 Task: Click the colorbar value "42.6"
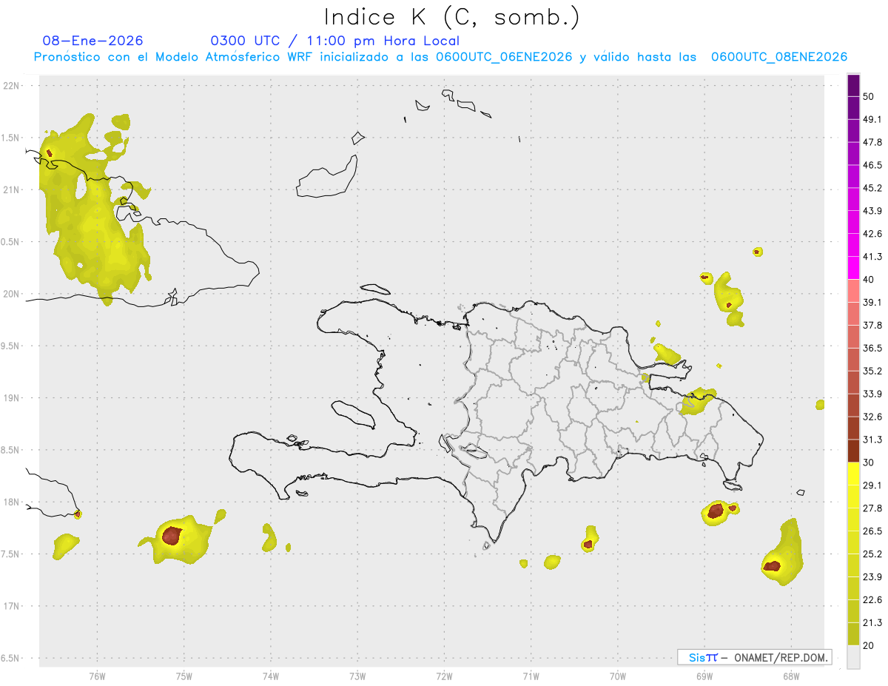coord(872,234)
